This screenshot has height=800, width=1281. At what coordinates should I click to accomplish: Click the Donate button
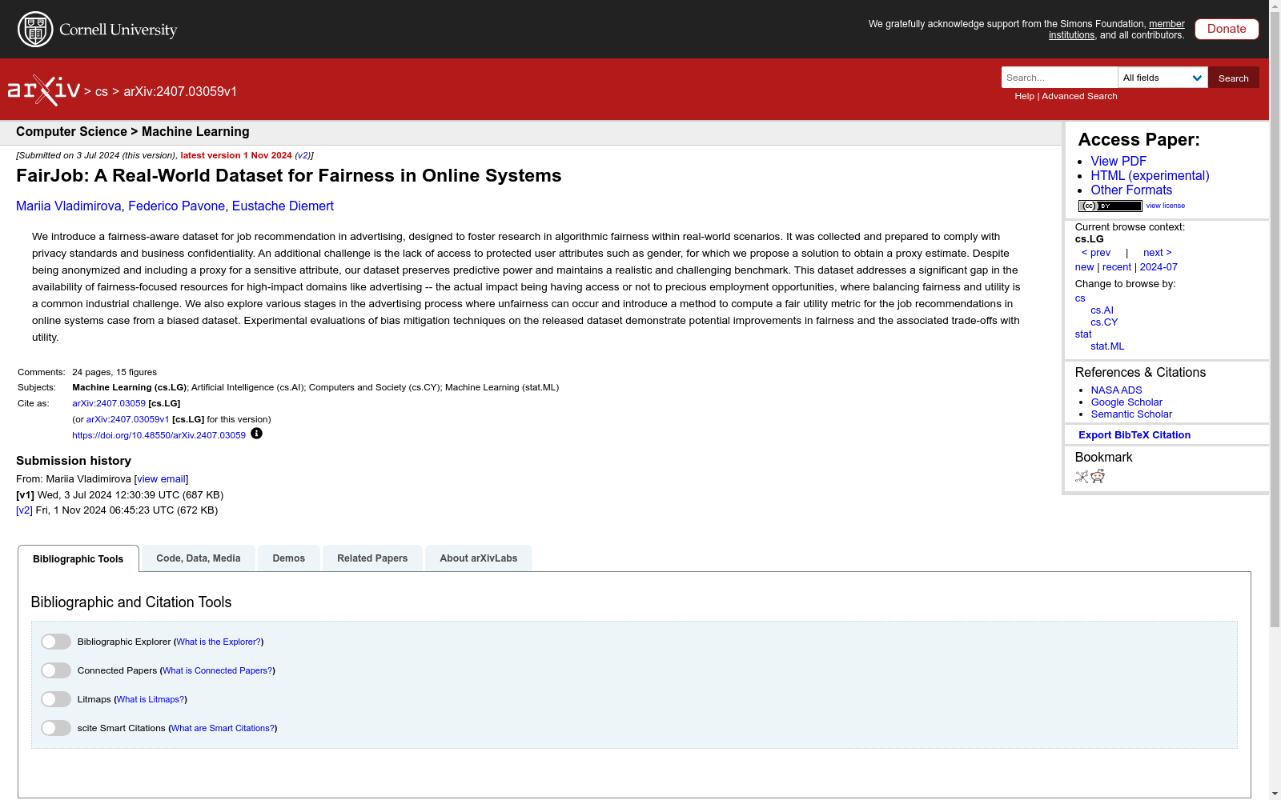point(1227,29)
